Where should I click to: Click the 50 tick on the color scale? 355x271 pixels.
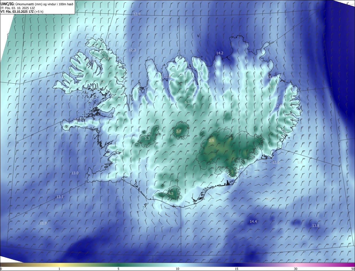(x=353, y=269)
